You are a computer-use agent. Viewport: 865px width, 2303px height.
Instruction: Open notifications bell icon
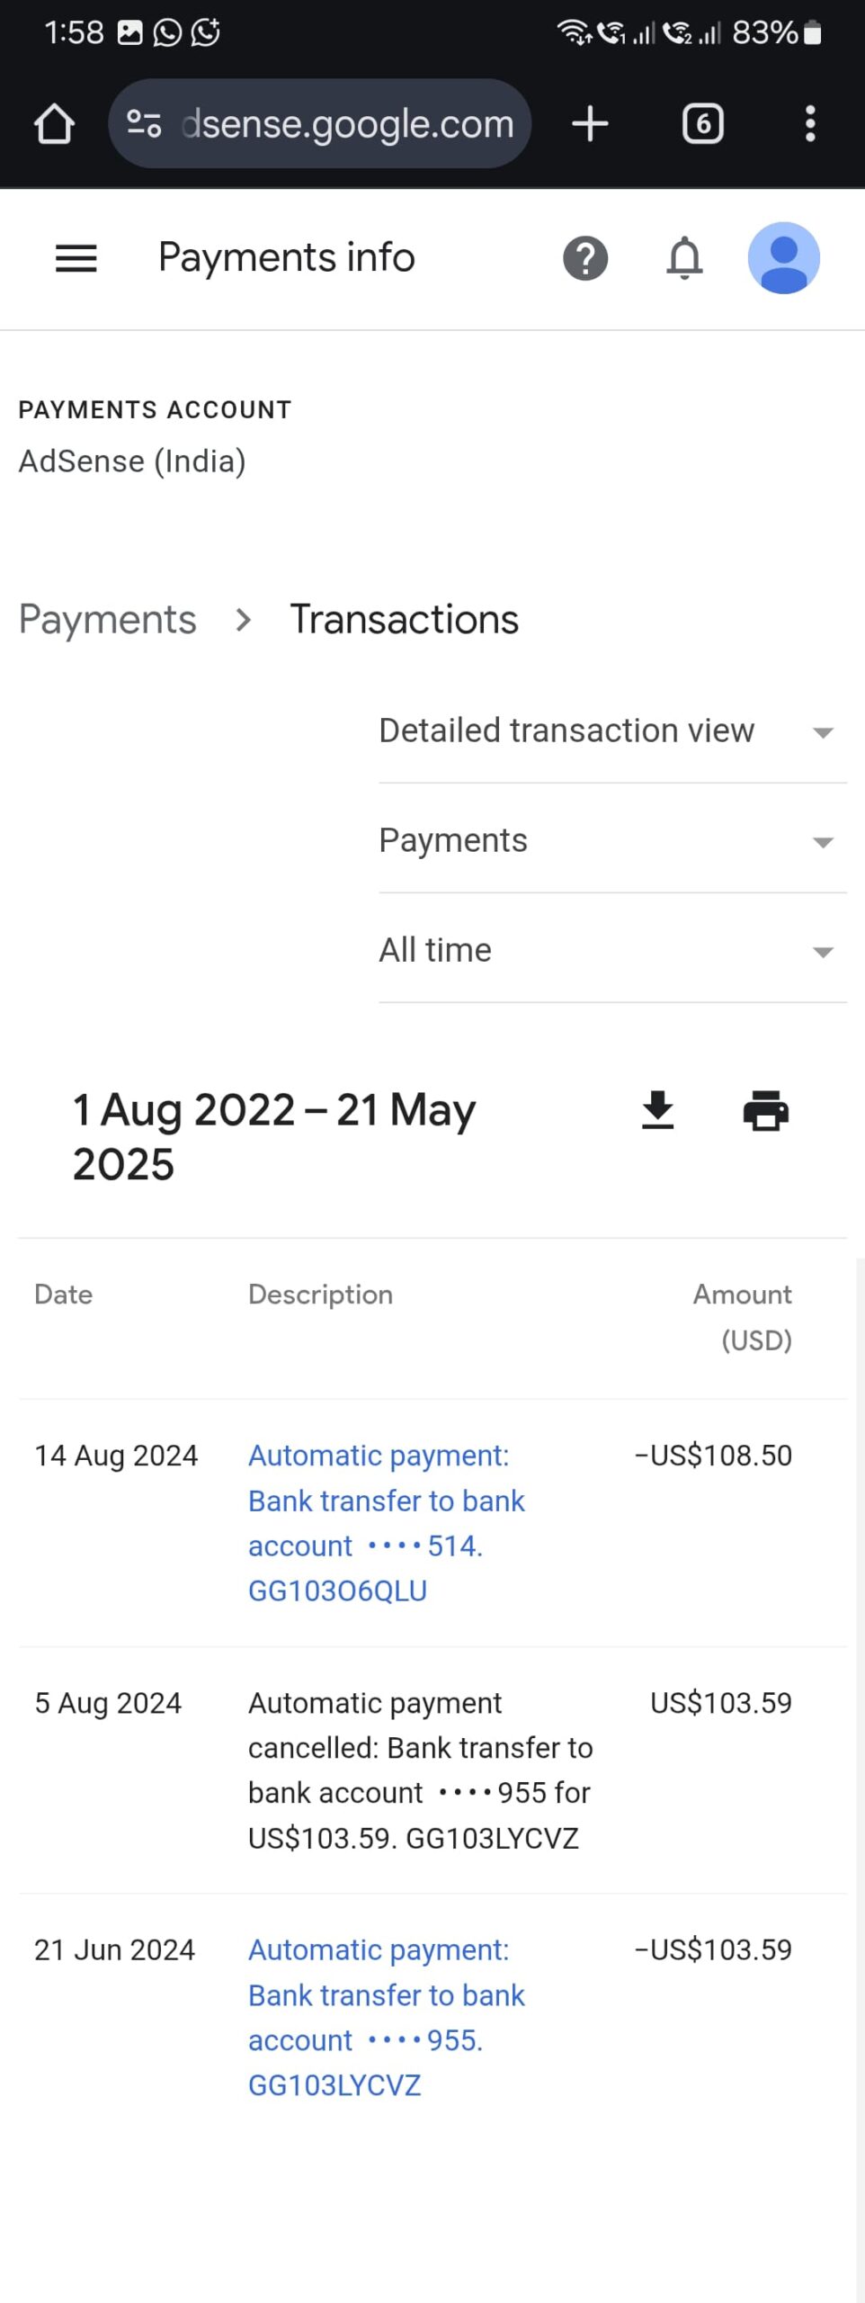pyautogui.click(x=684, y=258)
